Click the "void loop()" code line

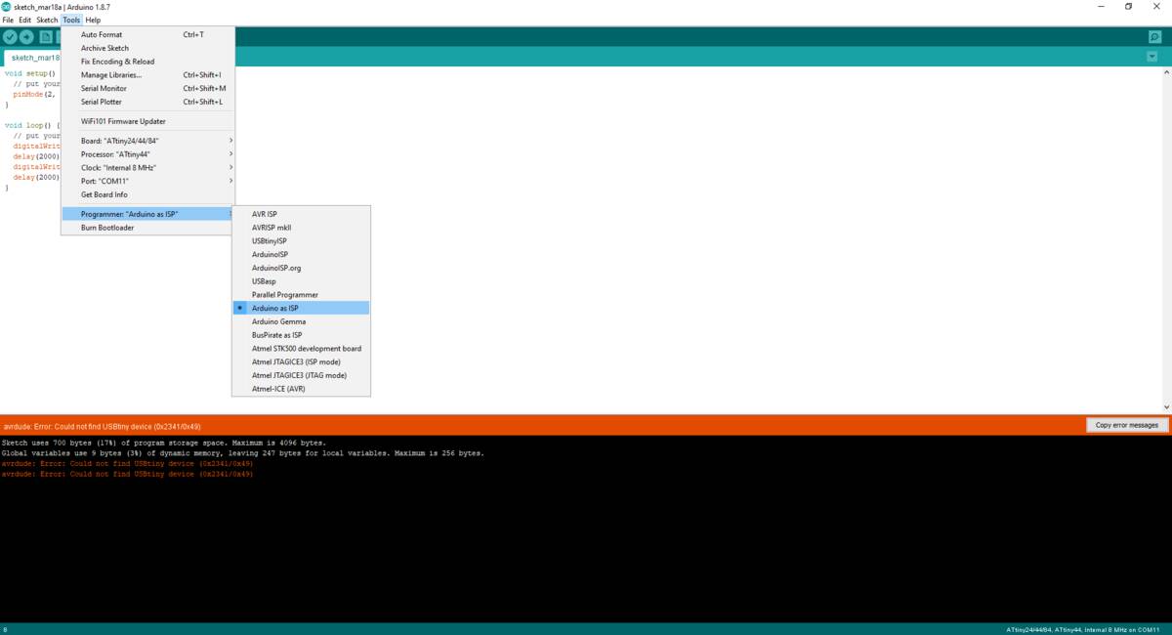[x=32, y=125]
